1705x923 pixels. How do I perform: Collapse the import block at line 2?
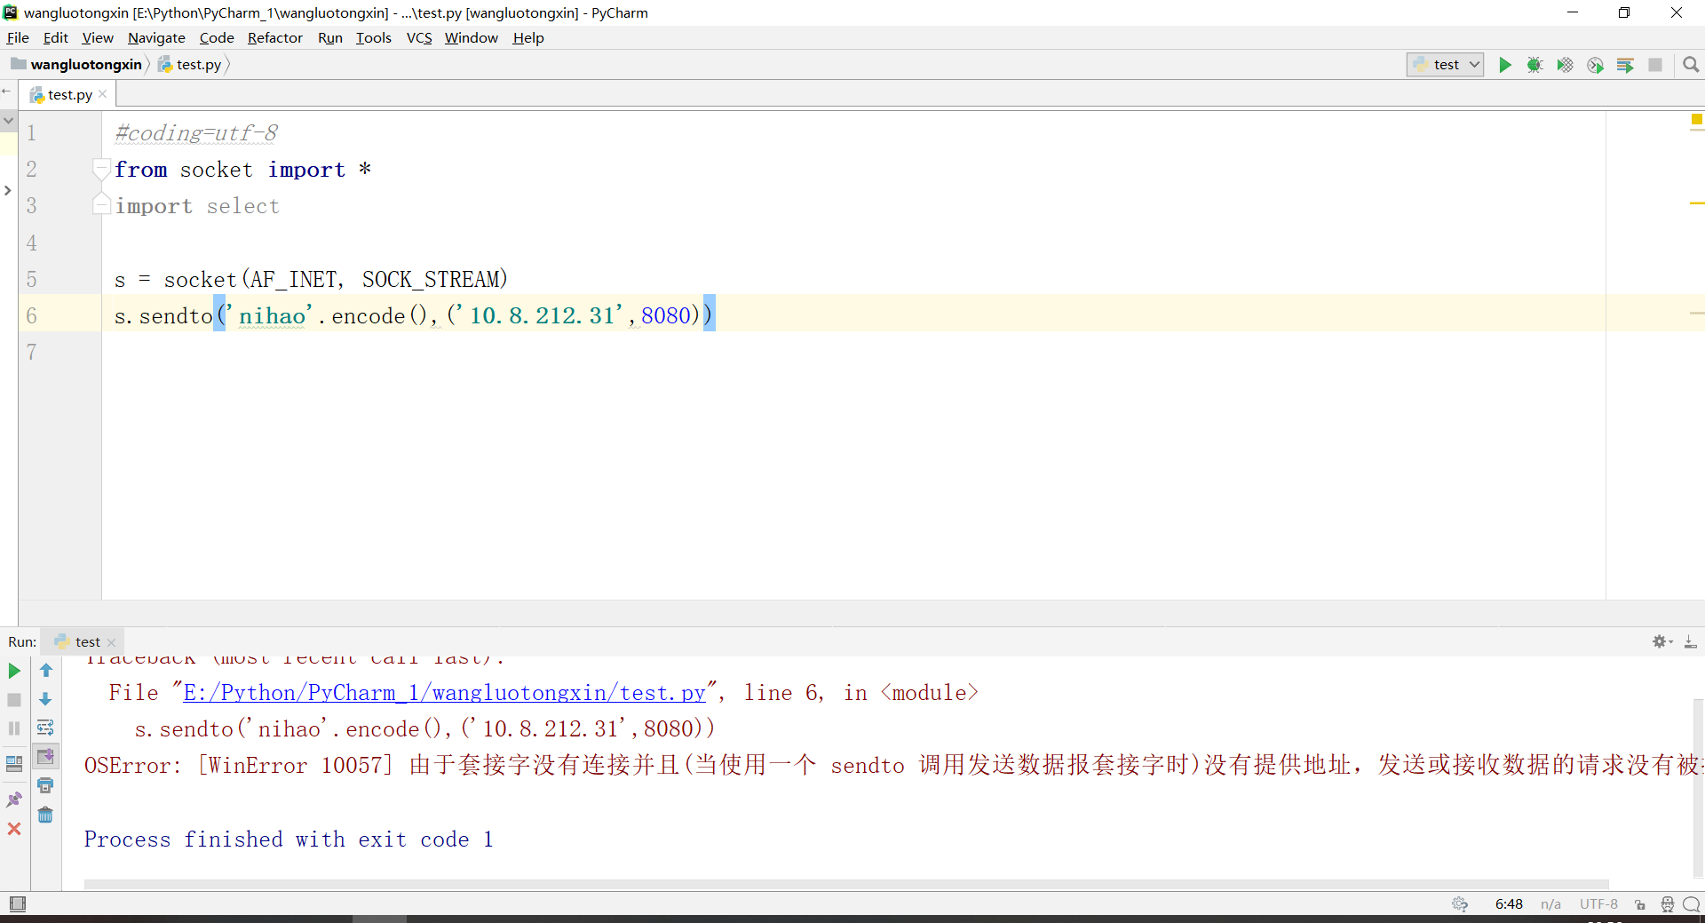102,169
